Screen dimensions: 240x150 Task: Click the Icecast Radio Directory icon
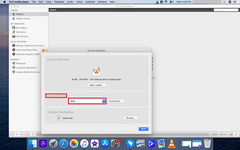click(x=13, y=72)
